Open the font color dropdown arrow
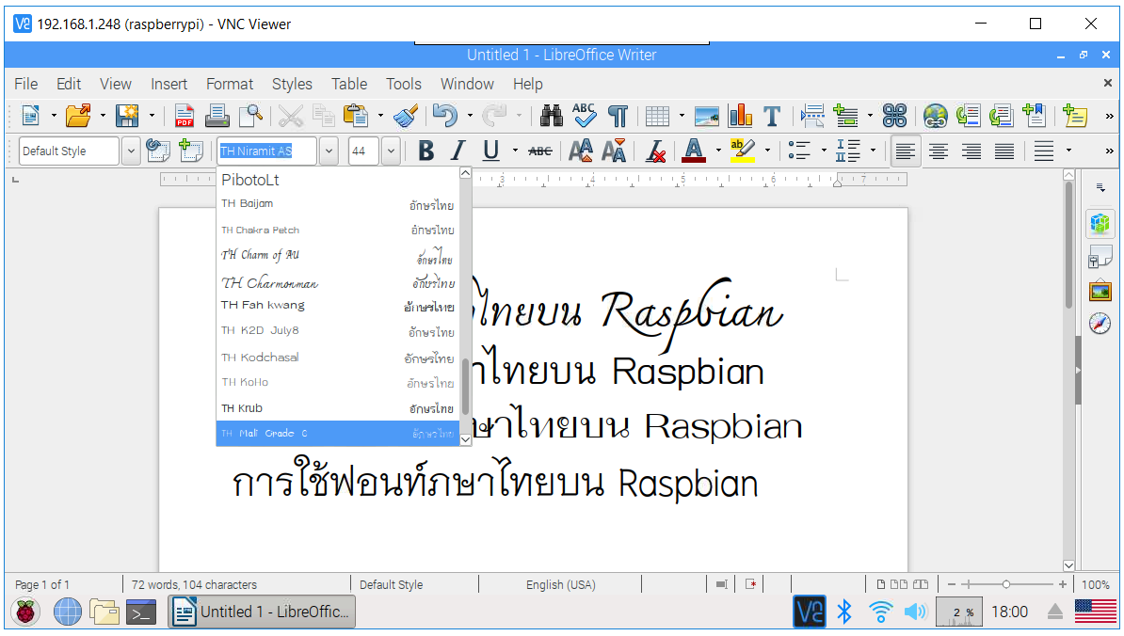The width and height of the screenshot is (1124, 636). [718, 151]
